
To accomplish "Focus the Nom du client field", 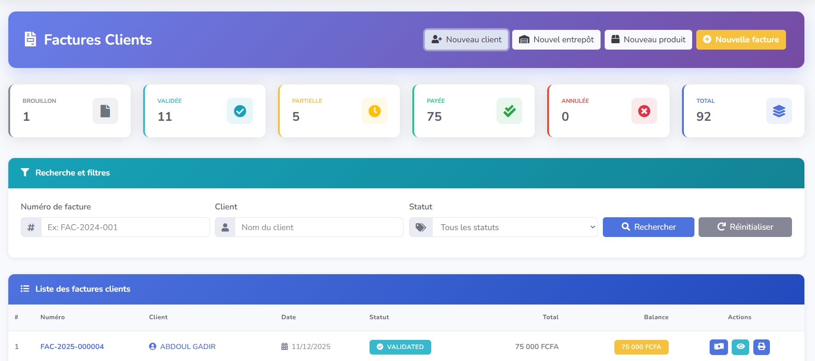I will pyautogui.click(x=319, y=227).
